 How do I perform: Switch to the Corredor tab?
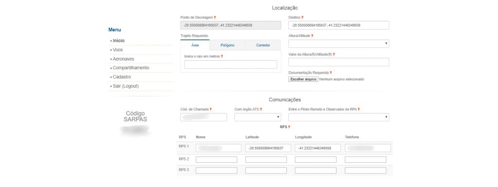tap(263, 45)
